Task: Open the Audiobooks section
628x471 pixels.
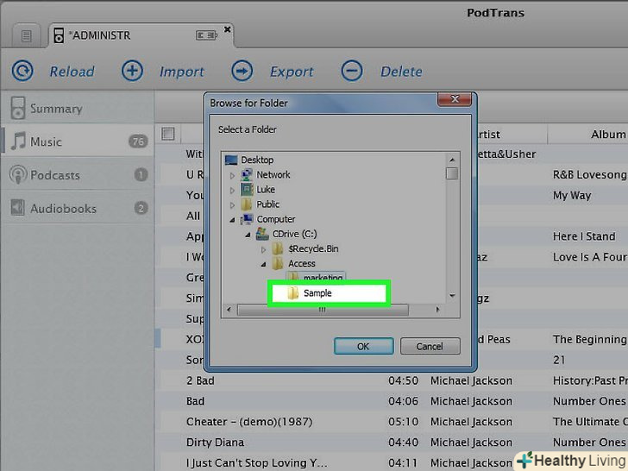Action: coord(78,208)
